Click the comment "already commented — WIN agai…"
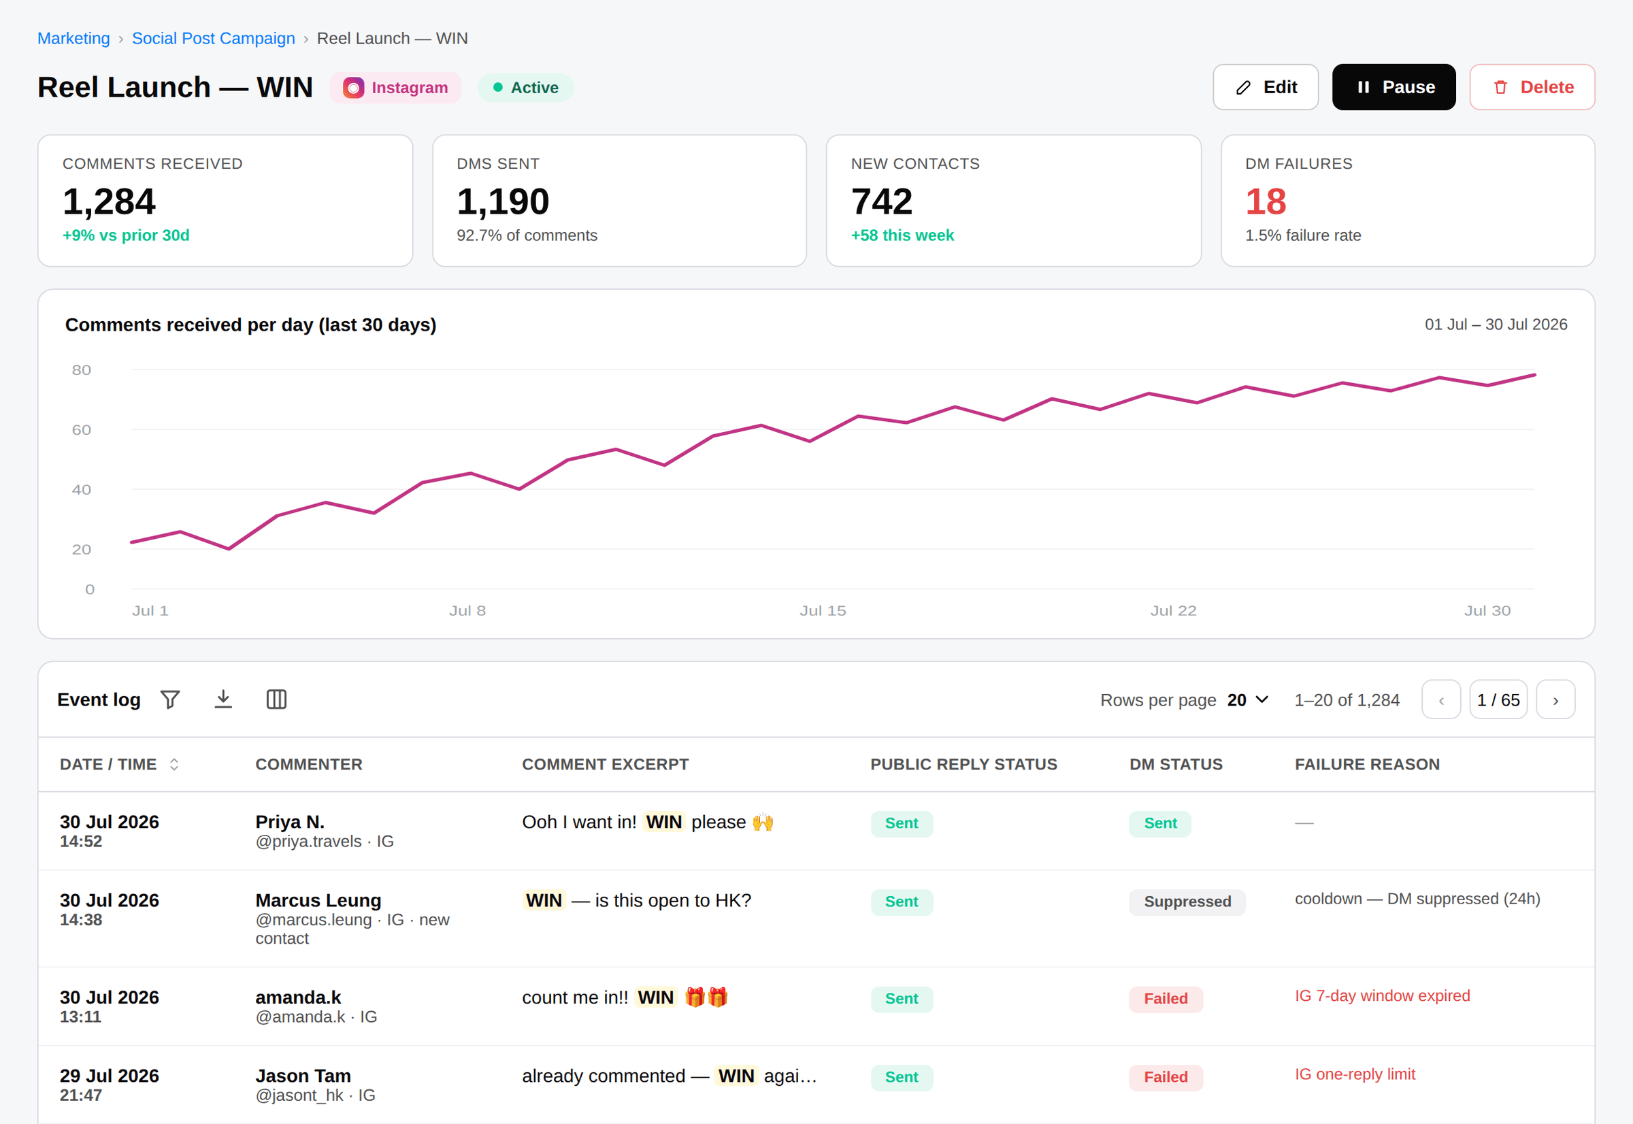The width and height of the screenshot is (1633, 1124). (670, 1076)
